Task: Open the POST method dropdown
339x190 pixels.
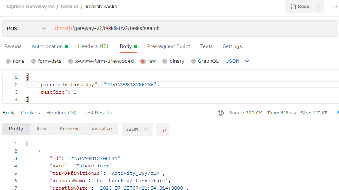Action: (x=26, y=28)
